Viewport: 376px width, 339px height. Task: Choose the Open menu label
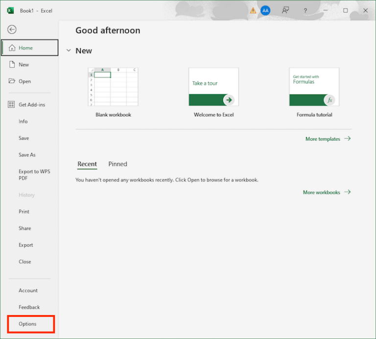pos(24,81)
